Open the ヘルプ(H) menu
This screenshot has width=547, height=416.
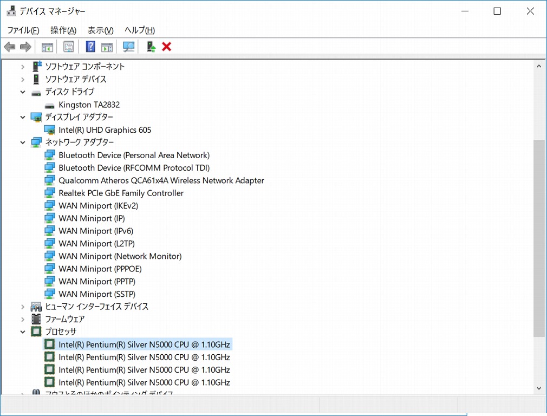(x=140, y=30)
